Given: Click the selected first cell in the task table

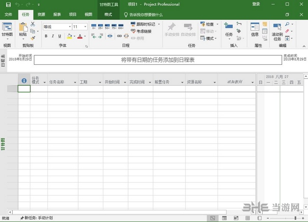Looking at the screenshot, I should [24, 89].
